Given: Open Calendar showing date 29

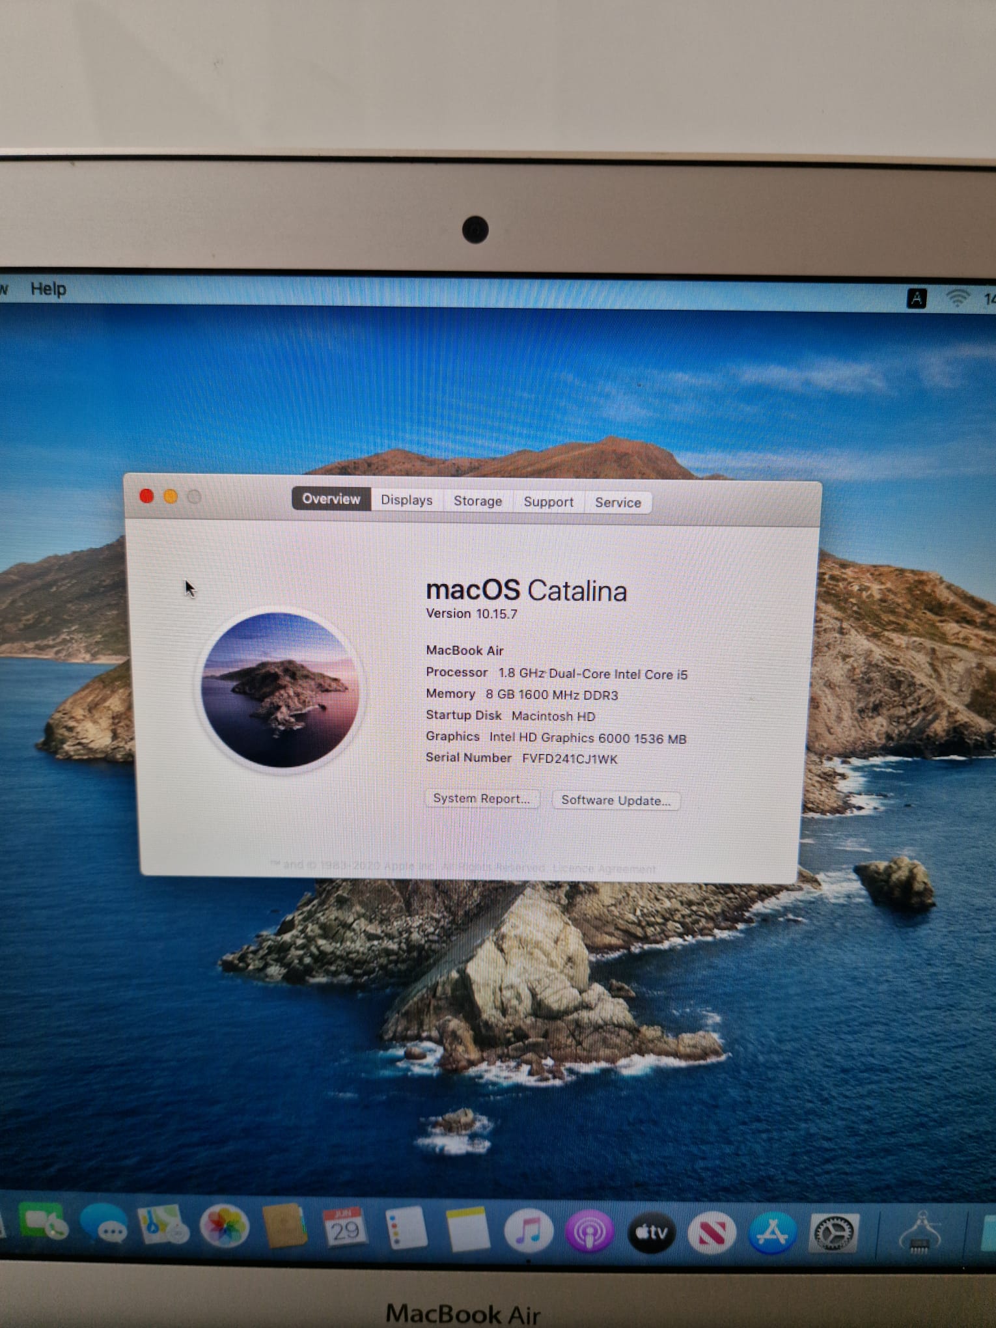Looking at the screenshot, I should pos(344,1228).
